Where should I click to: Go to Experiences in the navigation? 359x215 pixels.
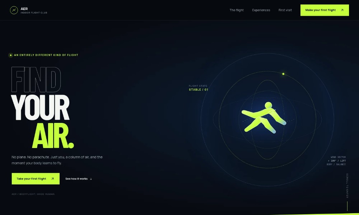click(x=261, y=10)
